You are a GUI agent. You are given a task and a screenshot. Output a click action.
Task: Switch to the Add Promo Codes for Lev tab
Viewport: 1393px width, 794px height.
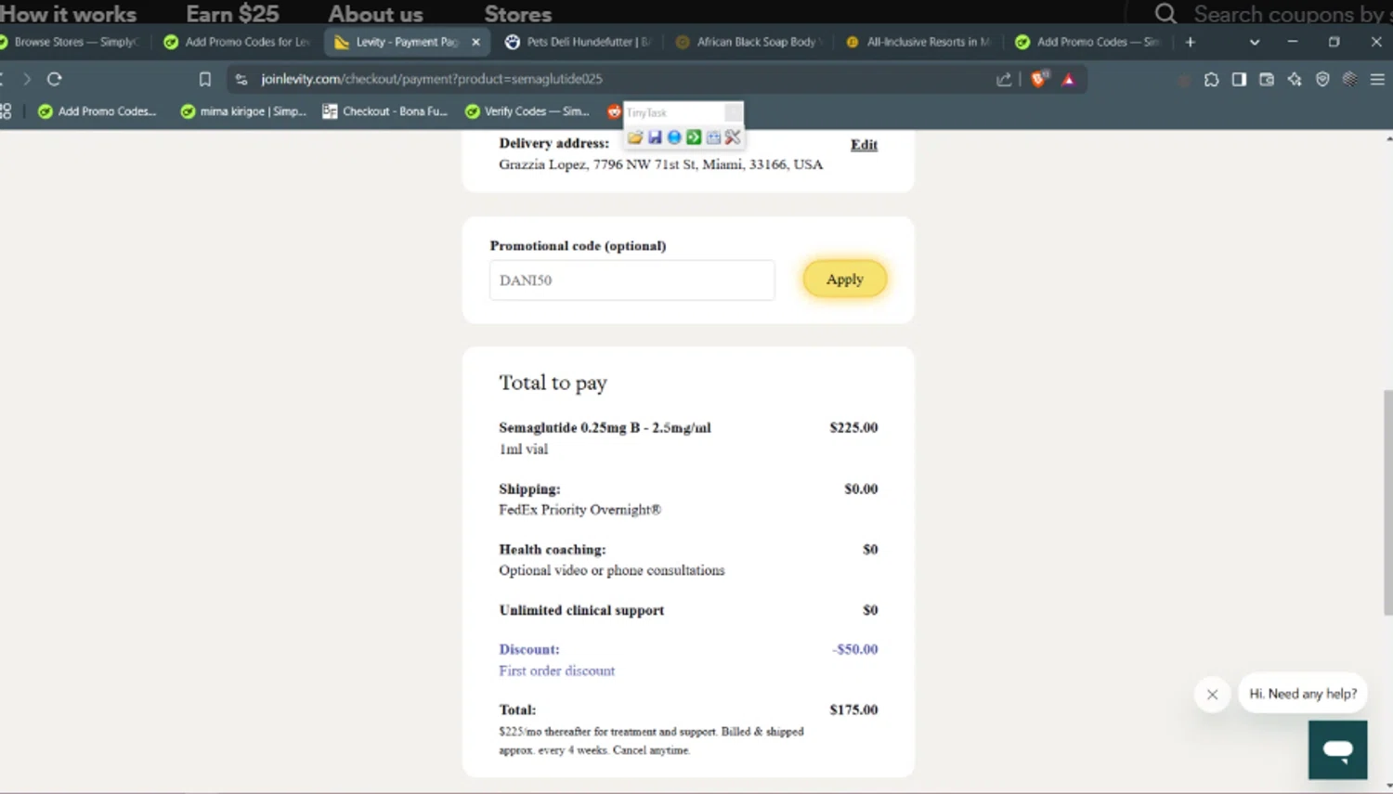pyautogui.click(x=238, y=42)
